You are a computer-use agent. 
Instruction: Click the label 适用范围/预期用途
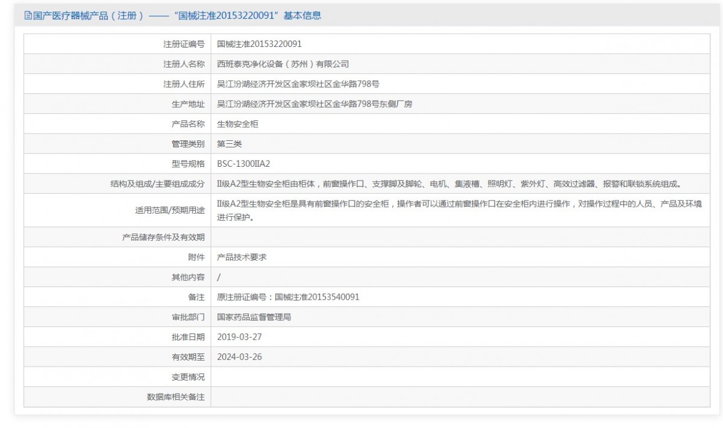pyautogui.click(x=170, y=210)
